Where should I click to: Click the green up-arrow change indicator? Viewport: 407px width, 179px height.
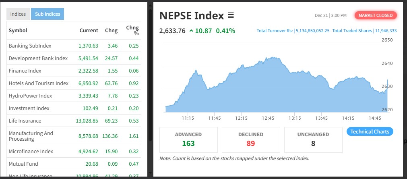click(x=191, y=31)
